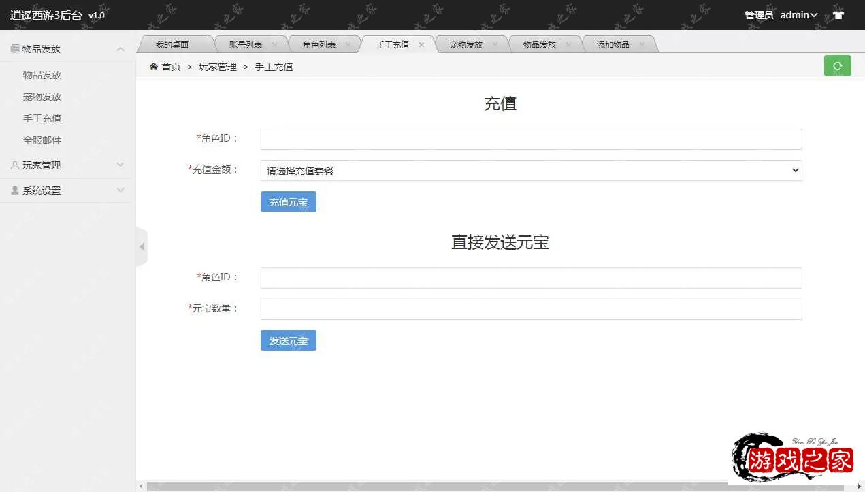
Task: Click the first 角色ID input field
Action: 531,138
